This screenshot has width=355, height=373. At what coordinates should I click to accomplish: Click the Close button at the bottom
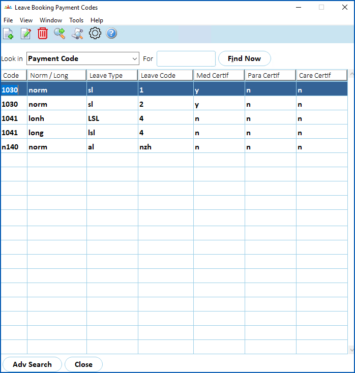[83, 364]
